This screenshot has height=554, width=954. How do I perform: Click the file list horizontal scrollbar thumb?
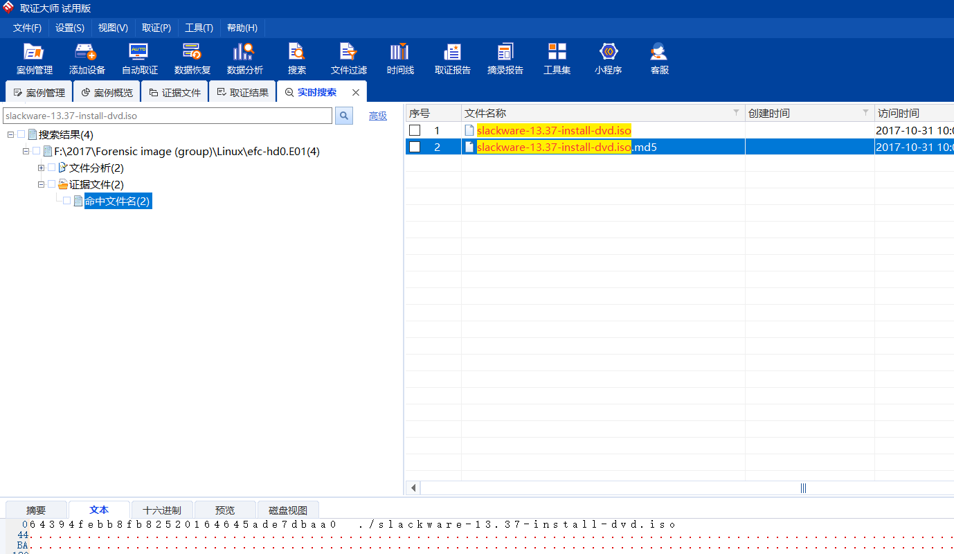[803, 488]
